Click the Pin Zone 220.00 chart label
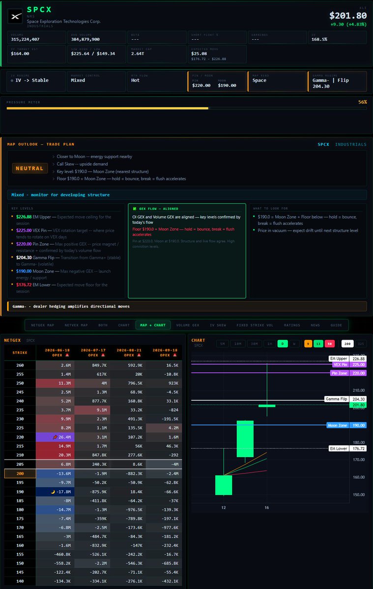The height and width of the screenshot is (589, 373). pyautogui.click(x=348, y=373)
